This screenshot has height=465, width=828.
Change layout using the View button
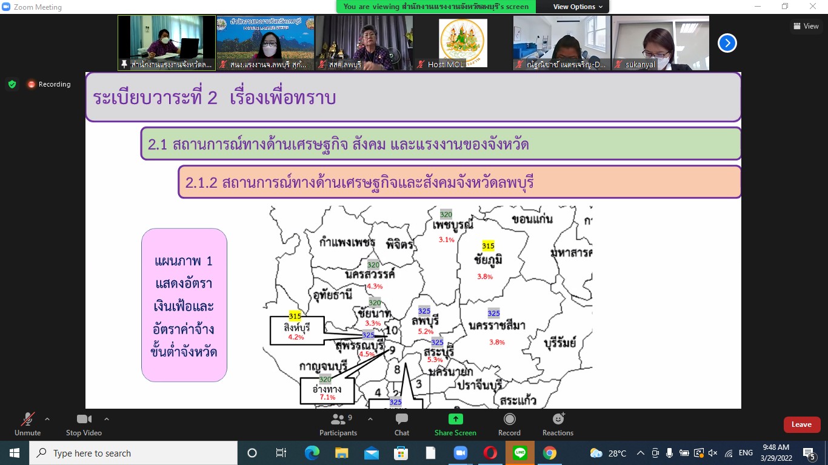click(806, 26)
